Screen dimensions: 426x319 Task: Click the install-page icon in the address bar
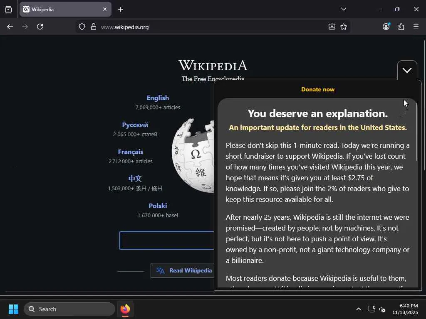click(x=332, y=27)
